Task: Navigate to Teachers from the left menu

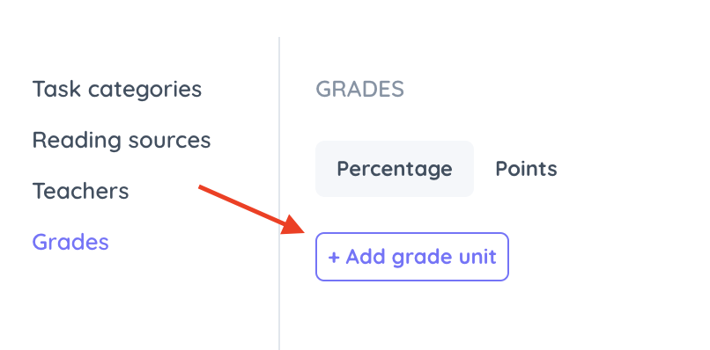Action: 80,191
